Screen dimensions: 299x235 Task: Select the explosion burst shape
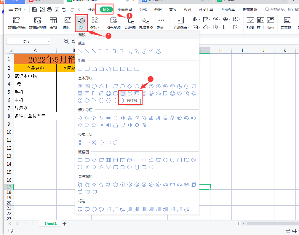80,185
